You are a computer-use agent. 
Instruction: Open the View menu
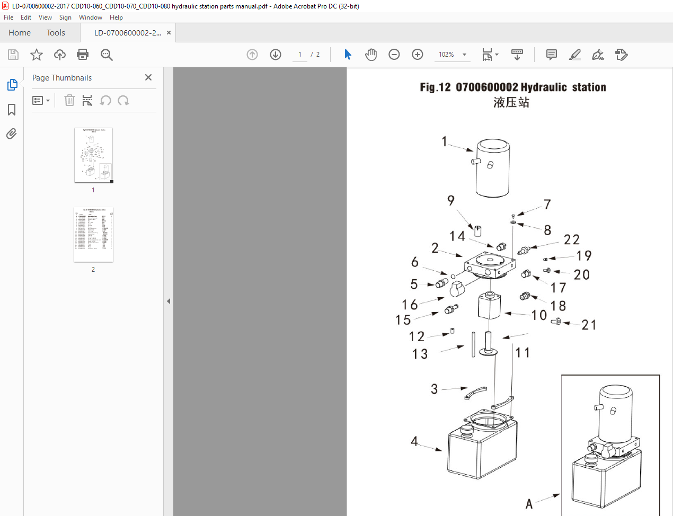pos(45,17)
